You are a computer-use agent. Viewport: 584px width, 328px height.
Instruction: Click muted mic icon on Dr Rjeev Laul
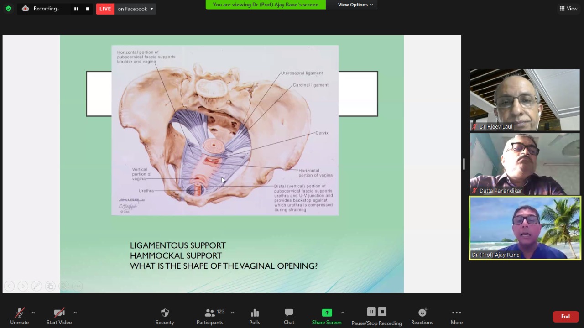click(475, 126)
